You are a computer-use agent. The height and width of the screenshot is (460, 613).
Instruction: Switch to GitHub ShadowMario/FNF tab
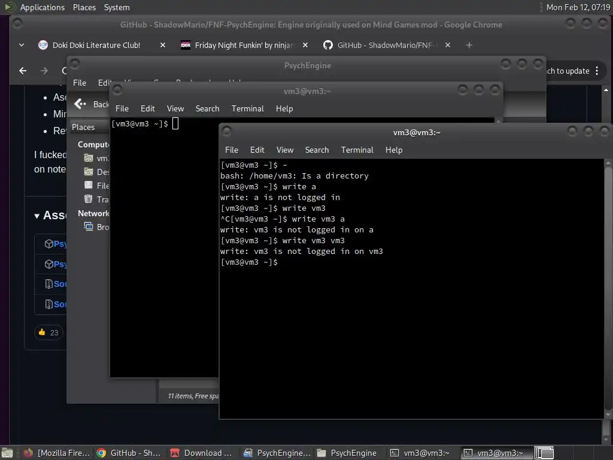click(386, 45)
